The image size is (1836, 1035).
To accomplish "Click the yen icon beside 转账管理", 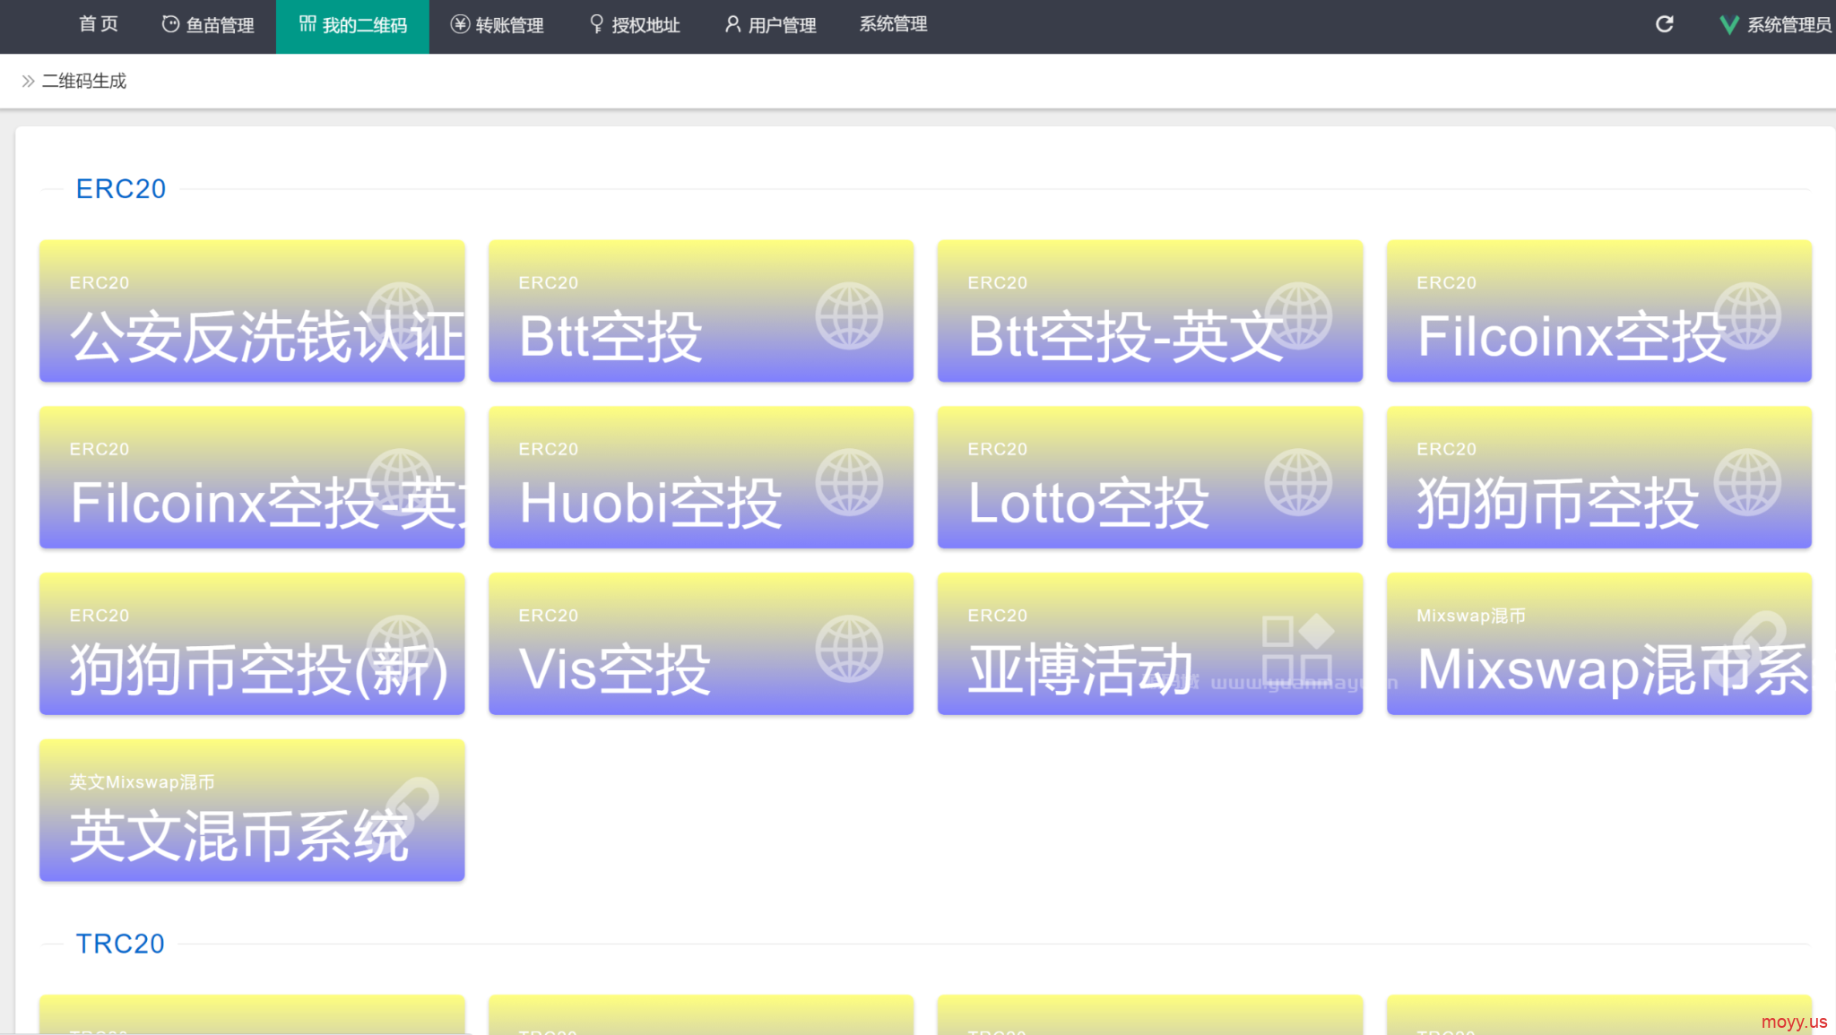I will (460, 24).
